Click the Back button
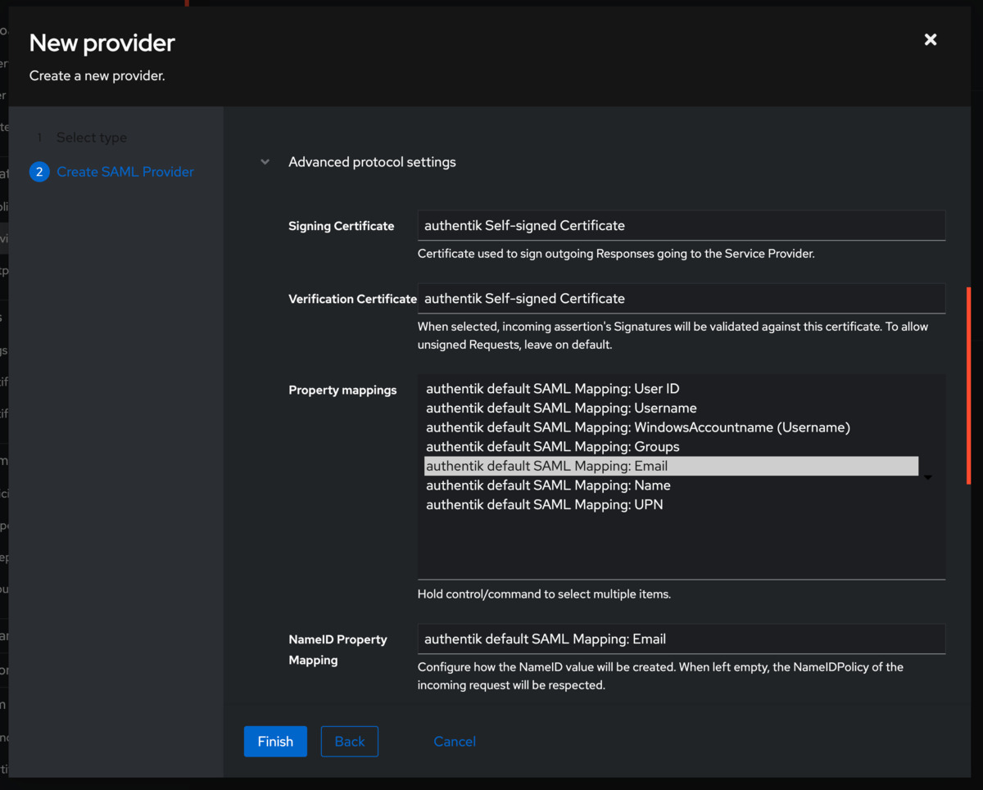Screen dimensions: 983x790 coord(350,741)
